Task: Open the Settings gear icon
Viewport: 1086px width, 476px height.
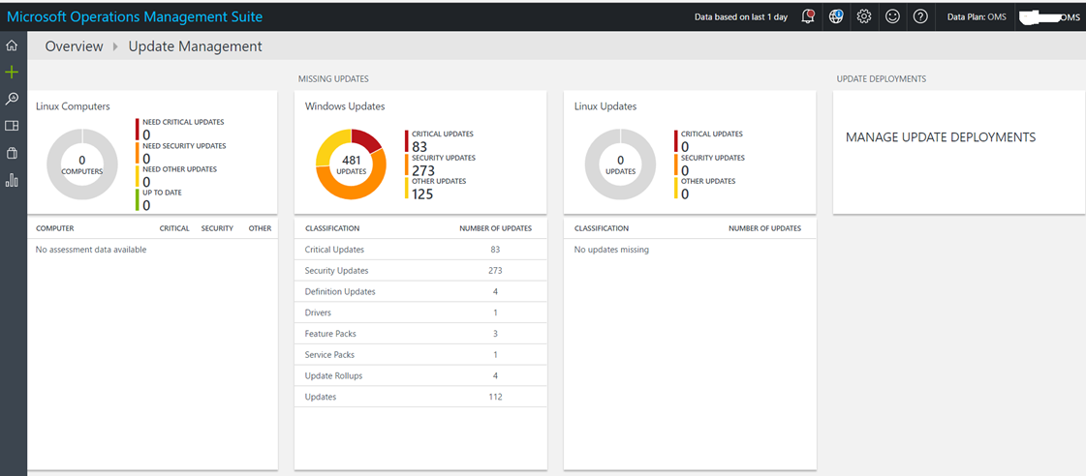Action: click(x=864, y=16)
